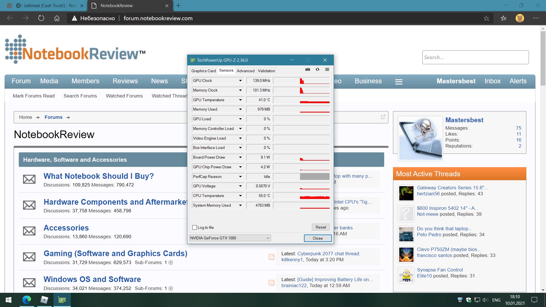Switch to the Jailbreak Roblox browser tab
546x307 pixels.
tap(45, 5)
